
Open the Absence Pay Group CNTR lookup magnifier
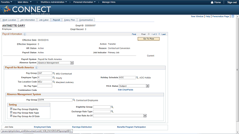tap(74, 100)
